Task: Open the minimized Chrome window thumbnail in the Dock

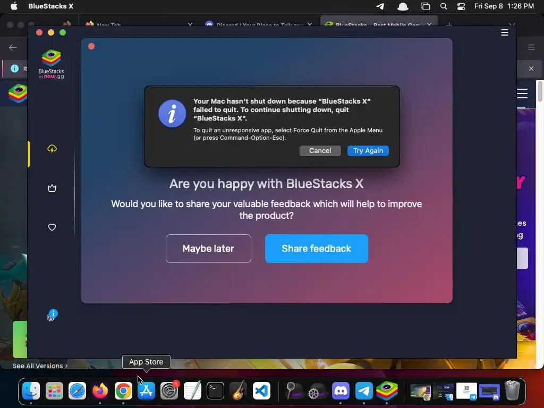Action: (x=421, y=392)
